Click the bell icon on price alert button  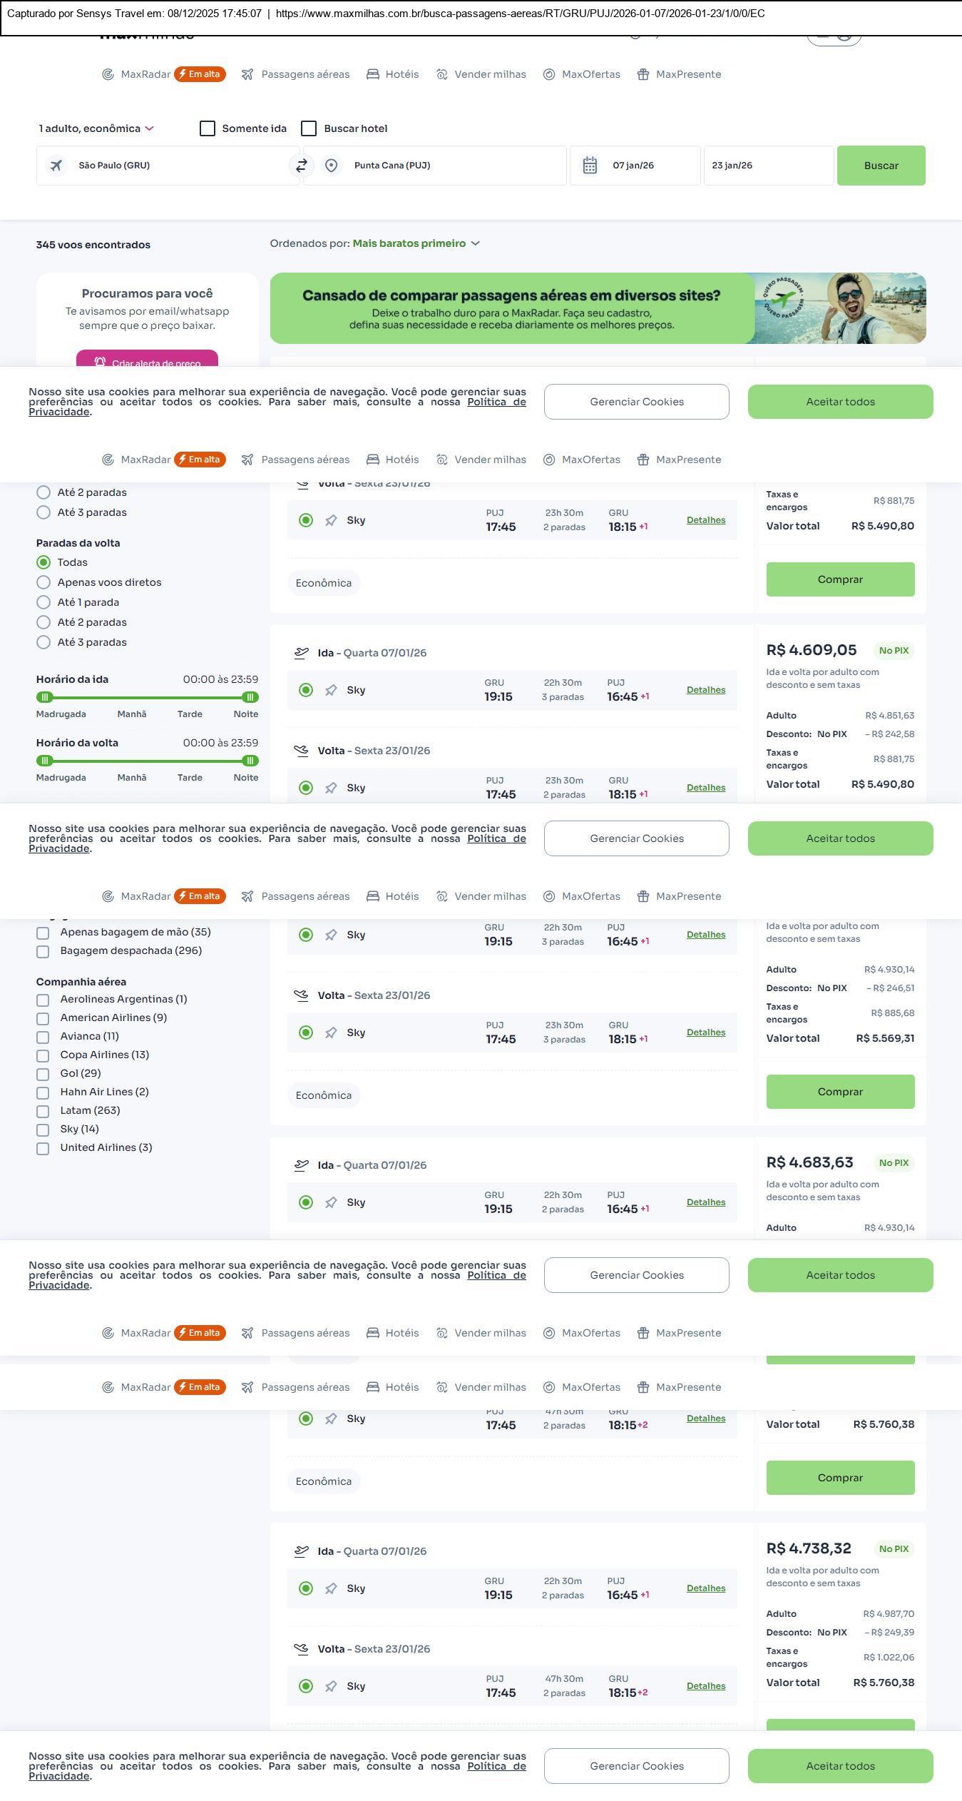100,362
